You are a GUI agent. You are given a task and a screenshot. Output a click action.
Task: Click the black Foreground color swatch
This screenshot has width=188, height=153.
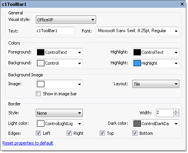tap(40, 52)
